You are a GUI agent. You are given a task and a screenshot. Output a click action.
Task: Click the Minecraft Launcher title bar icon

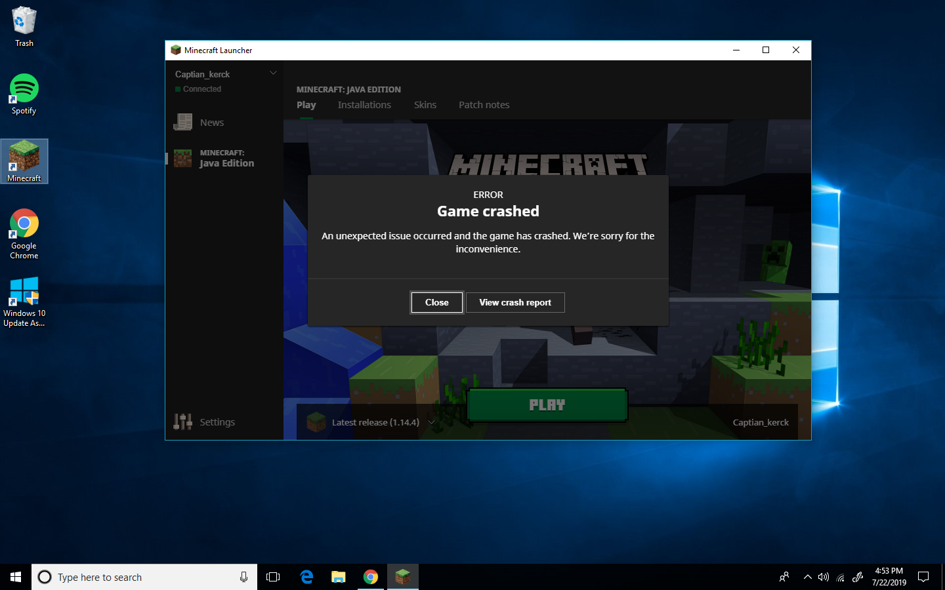(175, 50)
